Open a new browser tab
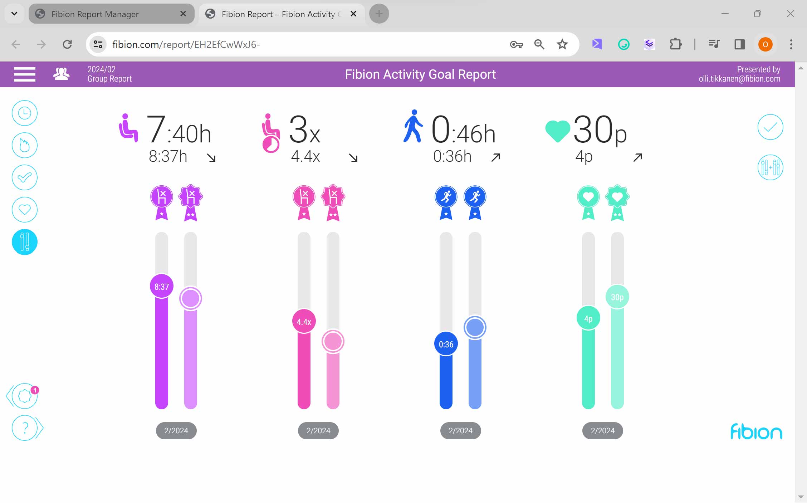 coord(379,14)
